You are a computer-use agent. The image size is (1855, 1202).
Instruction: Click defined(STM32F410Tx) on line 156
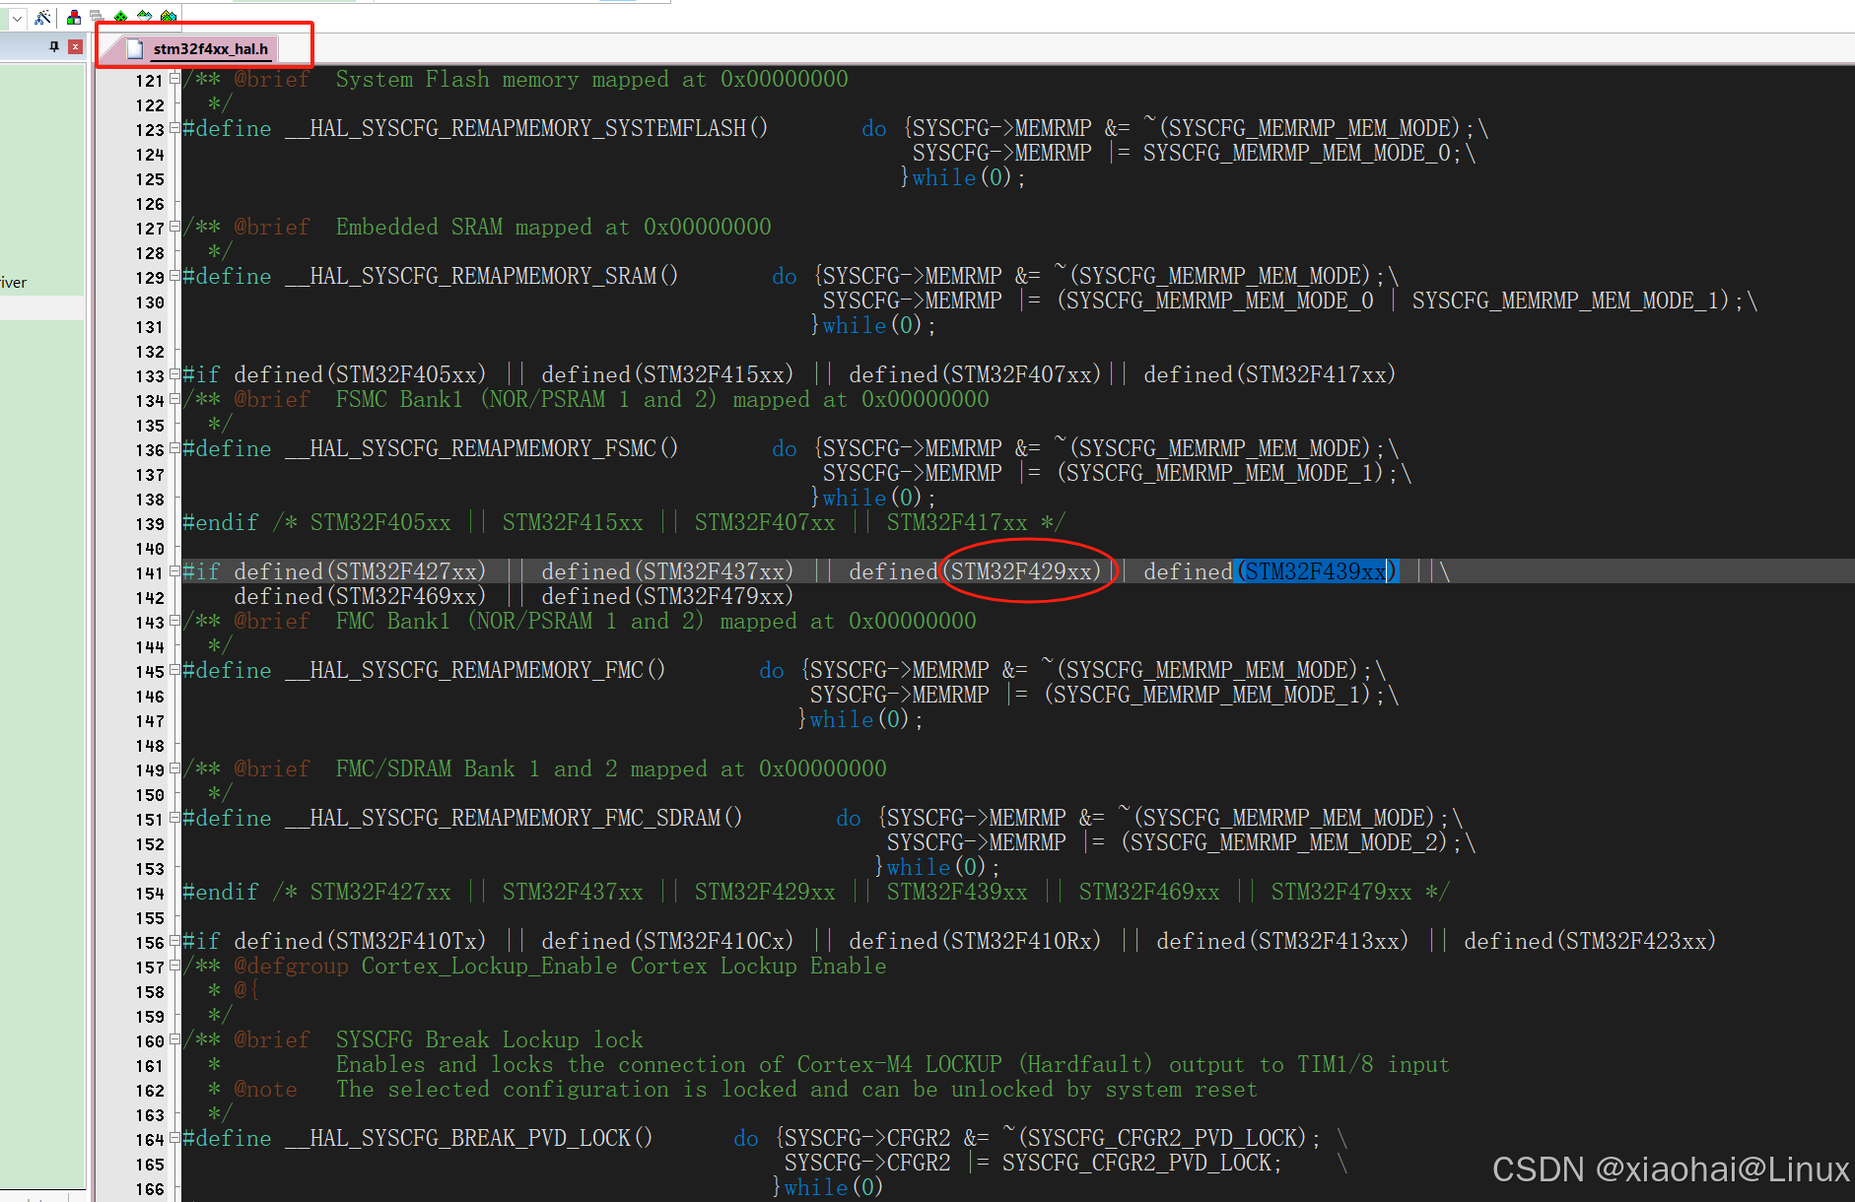pos(360,941)
